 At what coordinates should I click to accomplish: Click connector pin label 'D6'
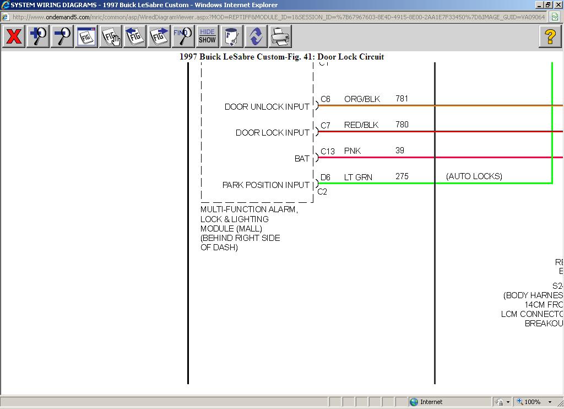coord(326,177)
